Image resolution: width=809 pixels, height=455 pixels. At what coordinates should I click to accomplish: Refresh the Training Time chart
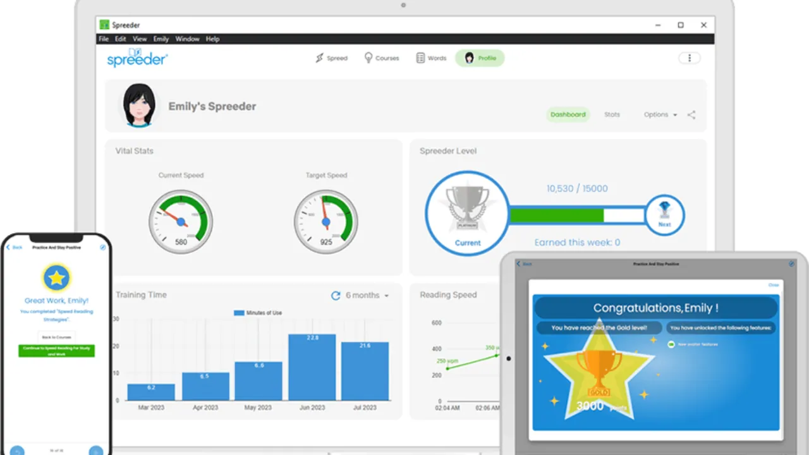coord(336,295)
